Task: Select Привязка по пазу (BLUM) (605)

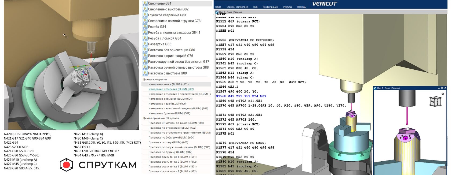Action: (168, 142)
